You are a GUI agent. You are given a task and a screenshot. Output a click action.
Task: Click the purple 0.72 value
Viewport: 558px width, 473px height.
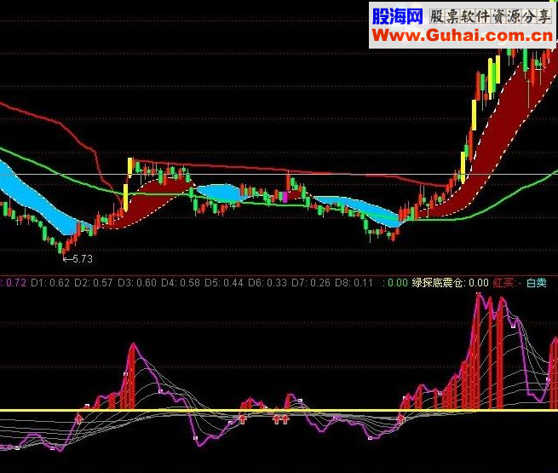(15, 283)
